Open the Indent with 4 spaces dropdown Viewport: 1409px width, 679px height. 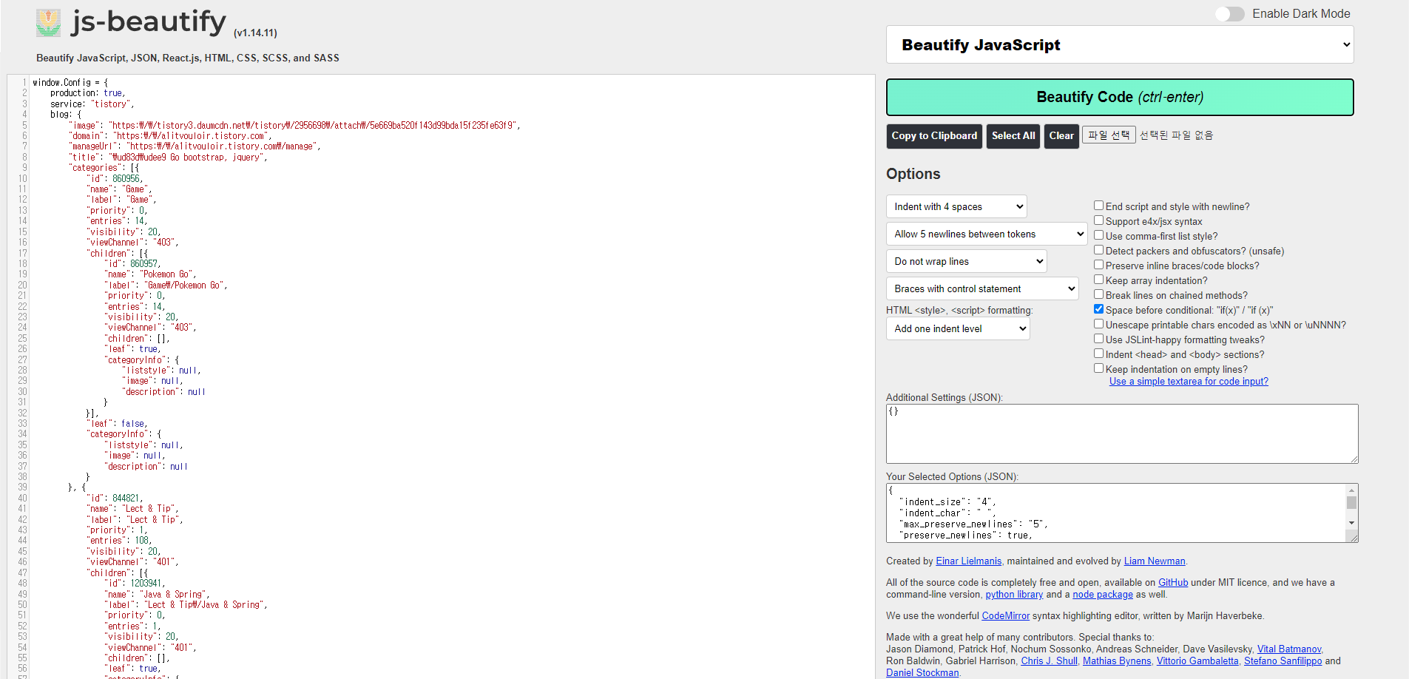(x=956, y=206)
